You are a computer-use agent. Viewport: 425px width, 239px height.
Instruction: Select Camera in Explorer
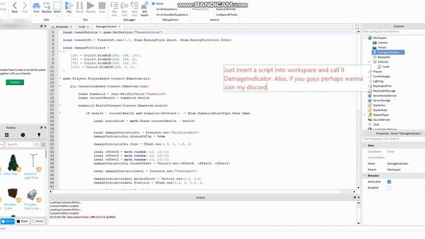pyautogui.click(x=380, y=42)
